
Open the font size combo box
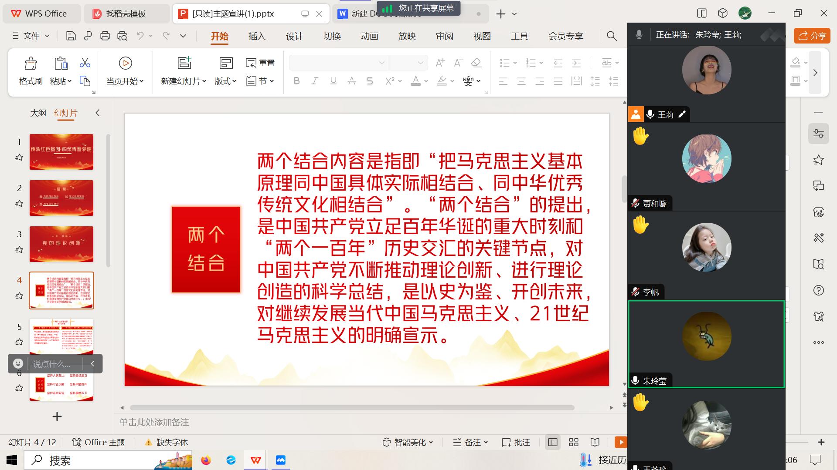(x=407, y=63)
